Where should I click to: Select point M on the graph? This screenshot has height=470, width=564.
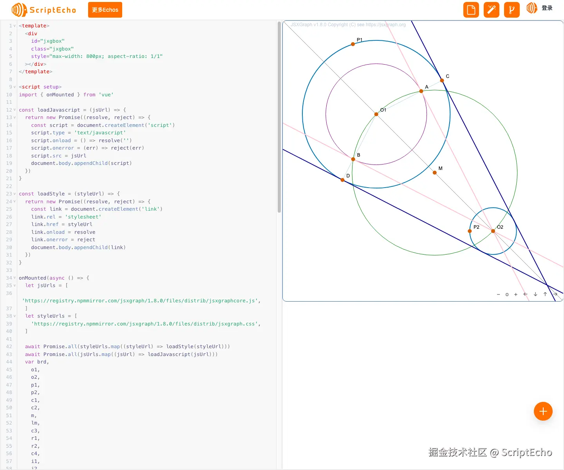pos(435,172)
